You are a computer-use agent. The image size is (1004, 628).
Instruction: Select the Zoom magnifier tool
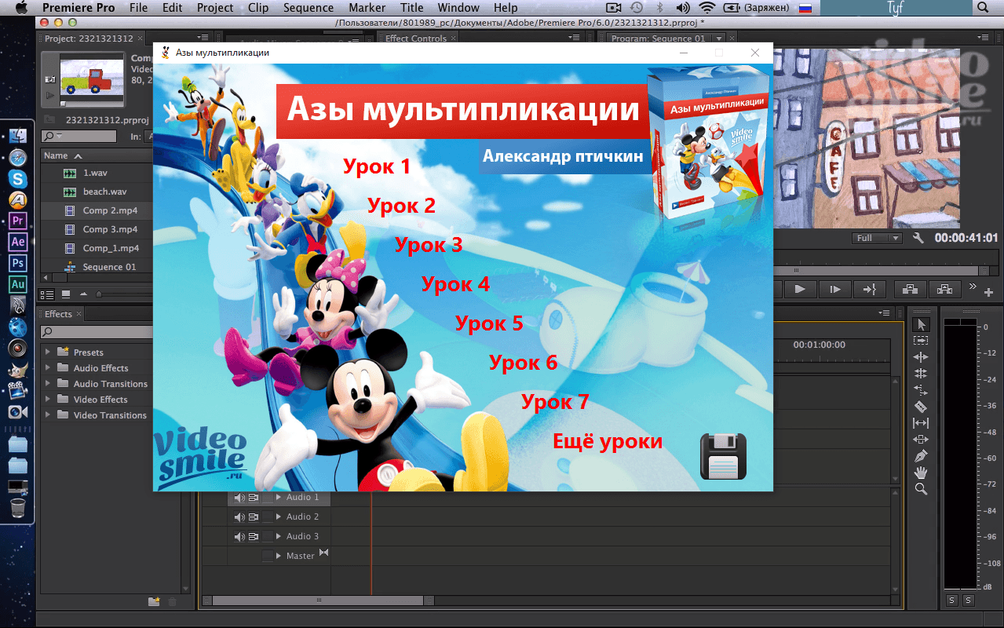coord(921,489)
